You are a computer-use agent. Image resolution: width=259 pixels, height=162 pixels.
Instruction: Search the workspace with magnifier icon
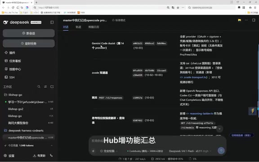point(39,86)
